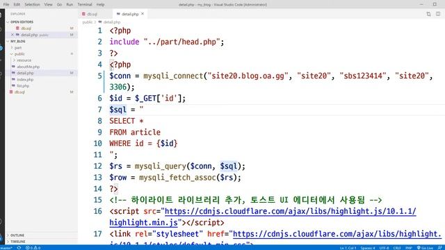Open the Terminal menu
The height and width of the screenshot is (250, 445).
(x=85, y=5)
